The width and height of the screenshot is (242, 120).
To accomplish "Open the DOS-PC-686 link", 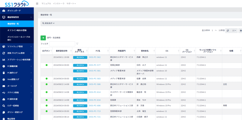I will click(95, 106).
